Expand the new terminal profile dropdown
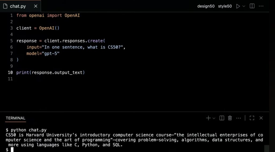Image resolution: width=275 pixels, height=152 pixels. (214, 118)
